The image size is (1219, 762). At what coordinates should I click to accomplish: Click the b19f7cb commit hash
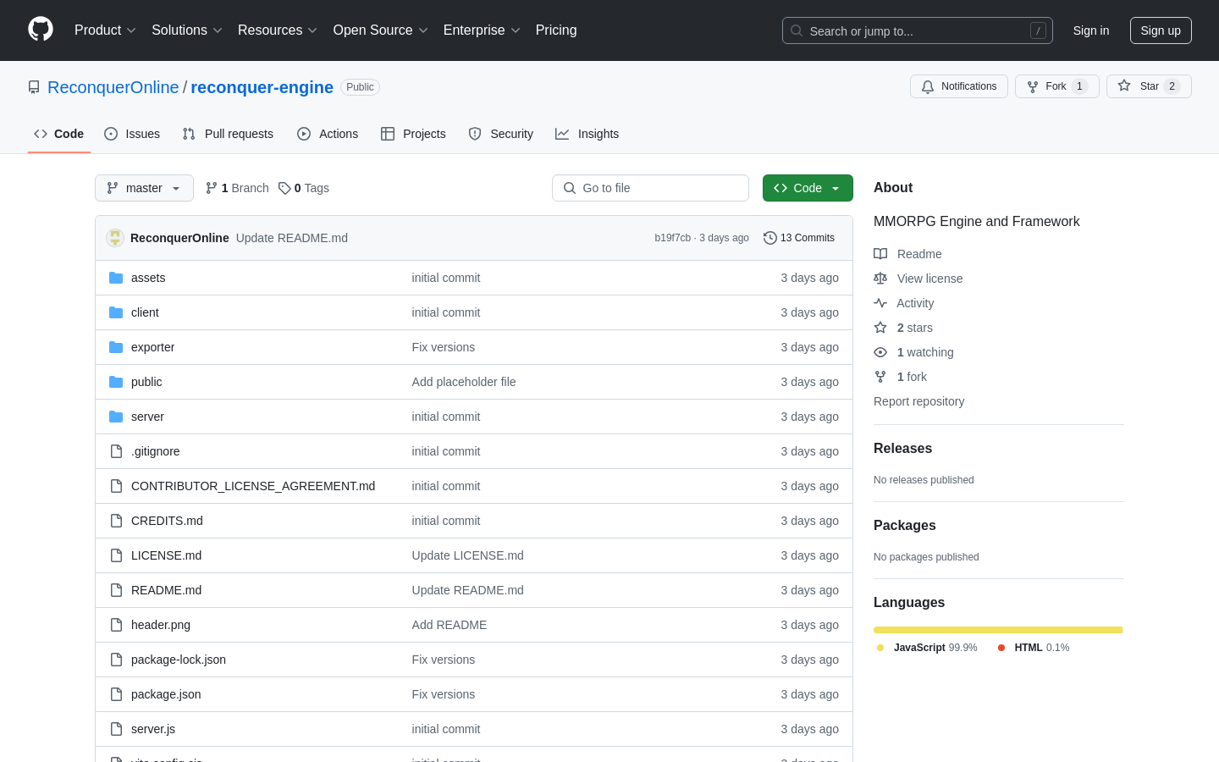point(673,238)
